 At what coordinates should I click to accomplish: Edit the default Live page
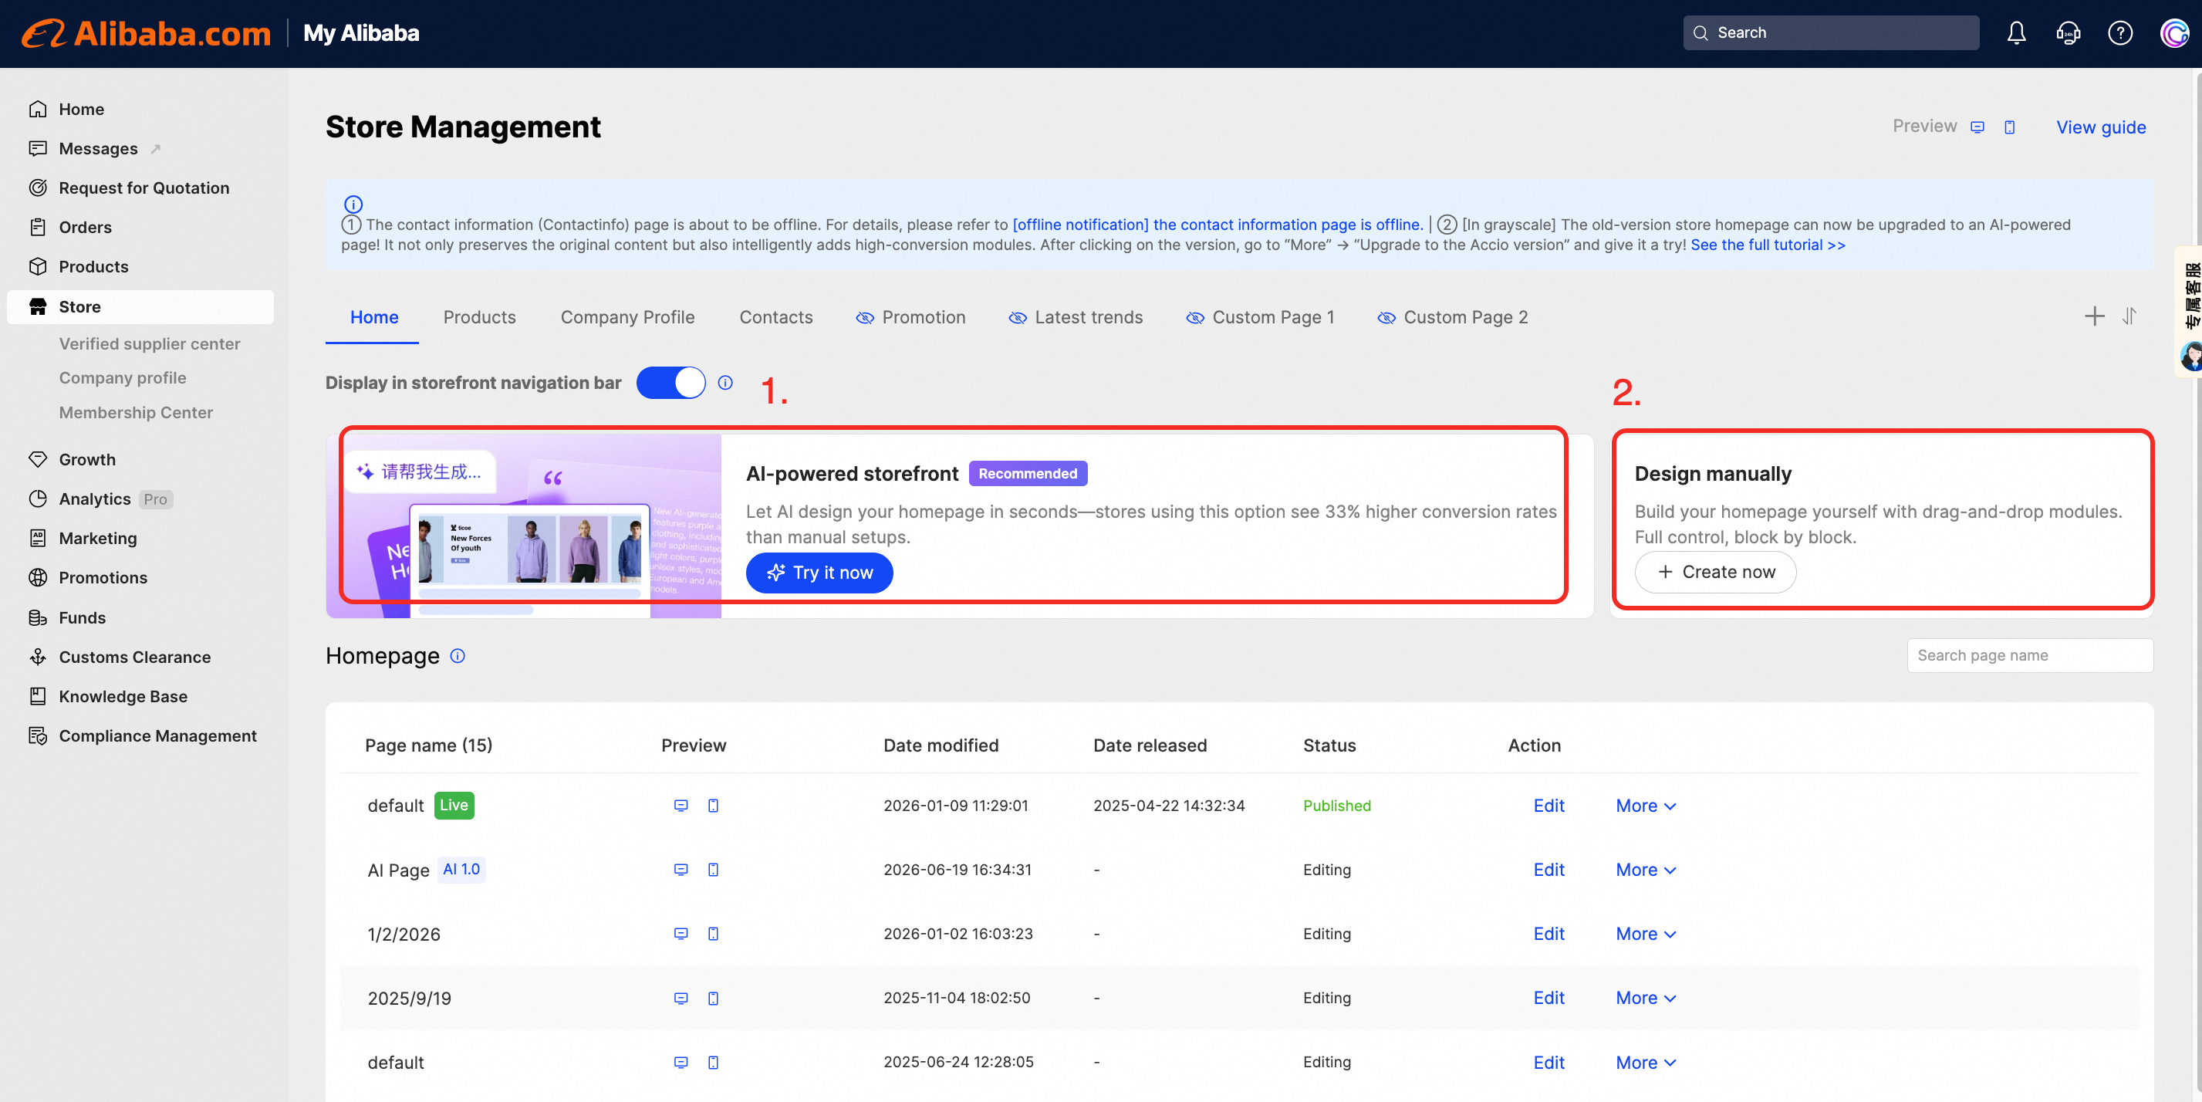(x=1548, y=806)
